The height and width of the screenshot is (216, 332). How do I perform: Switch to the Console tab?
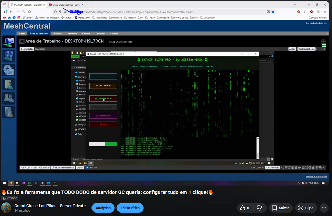114,34
